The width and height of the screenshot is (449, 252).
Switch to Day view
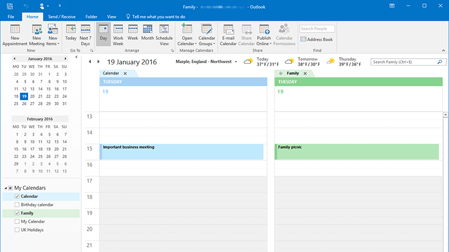(x=103, y=35)
